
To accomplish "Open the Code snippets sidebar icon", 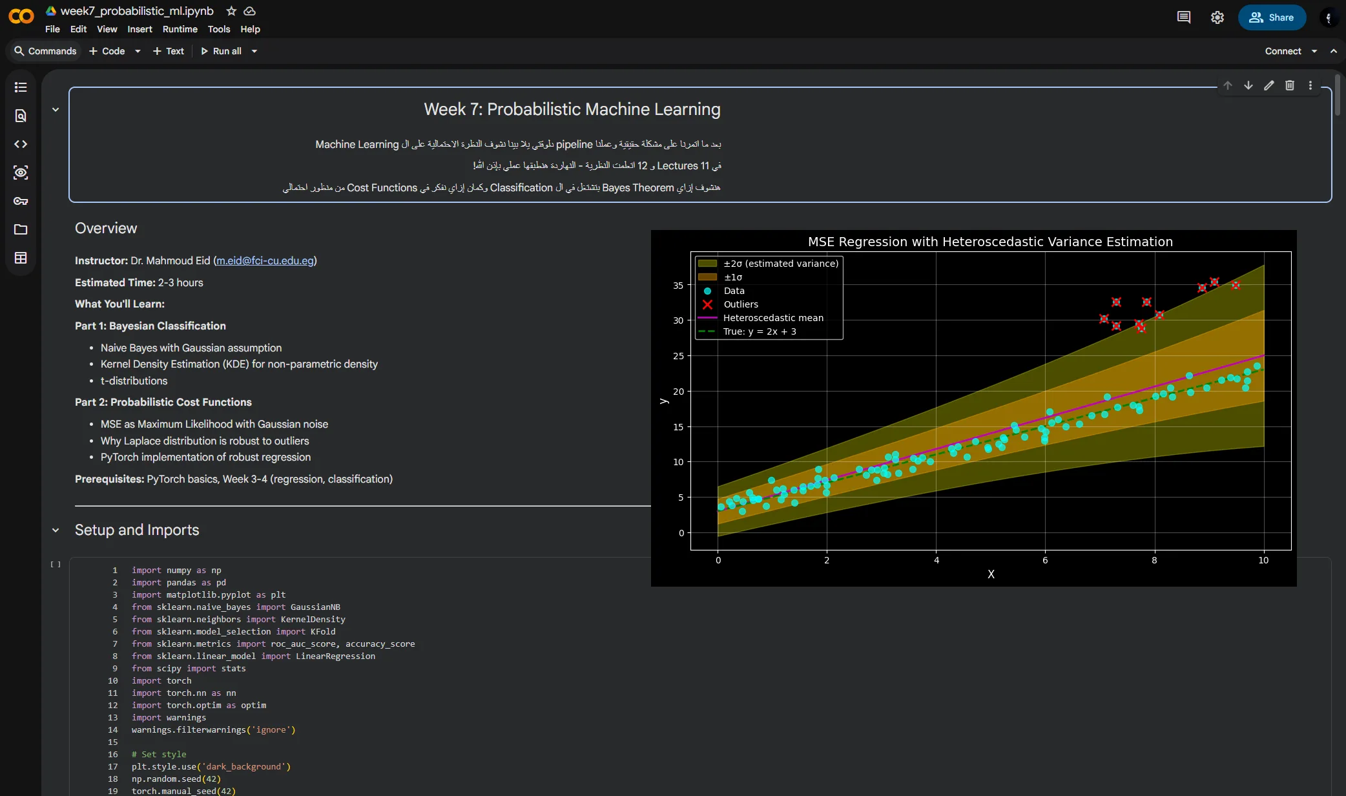I will point(21,144).
